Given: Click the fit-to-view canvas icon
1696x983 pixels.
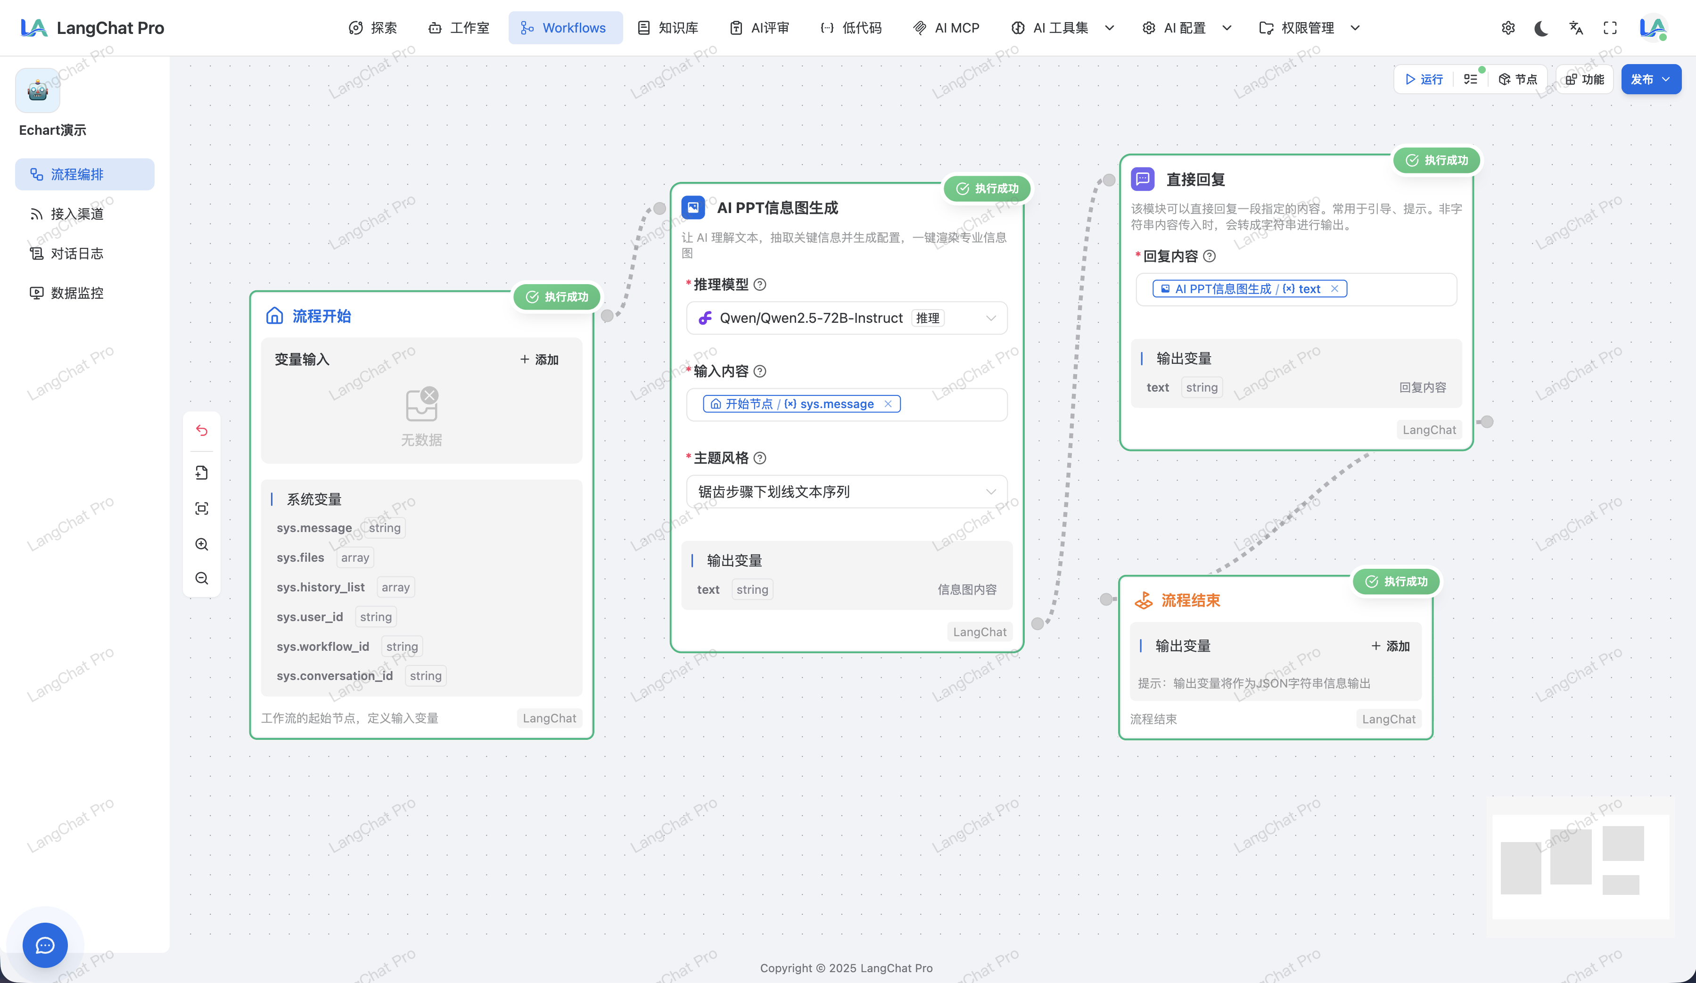Looking at the screenshot, I should 201,508.
